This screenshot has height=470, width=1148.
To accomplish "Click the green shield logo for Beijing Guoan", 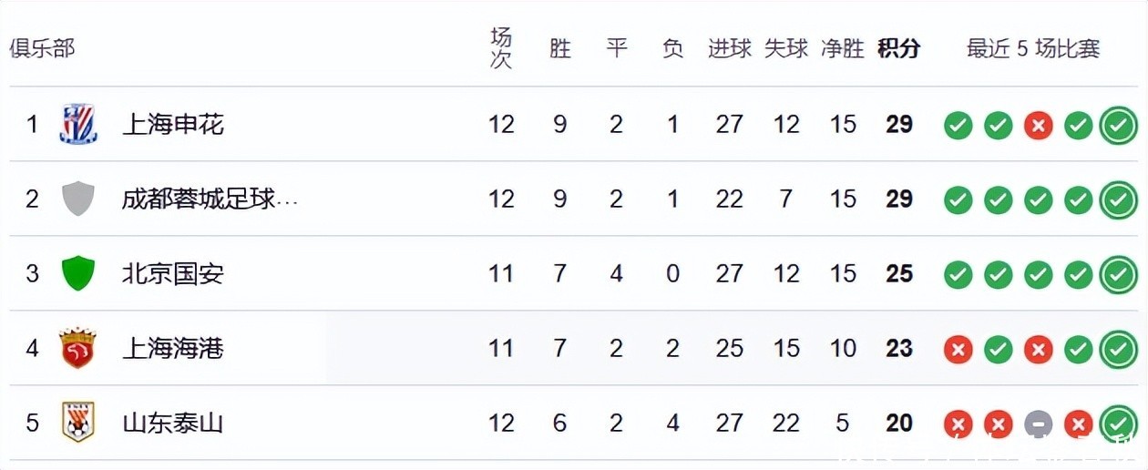I will tap(78, 273).
